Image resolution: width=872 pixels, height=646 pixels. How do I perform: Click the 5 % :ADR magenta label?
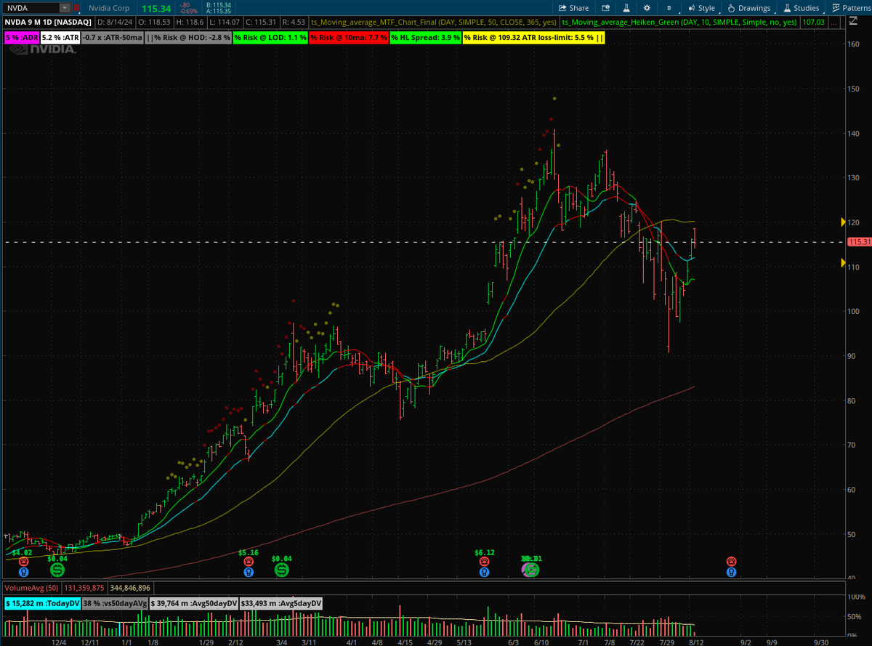(21, 36)
